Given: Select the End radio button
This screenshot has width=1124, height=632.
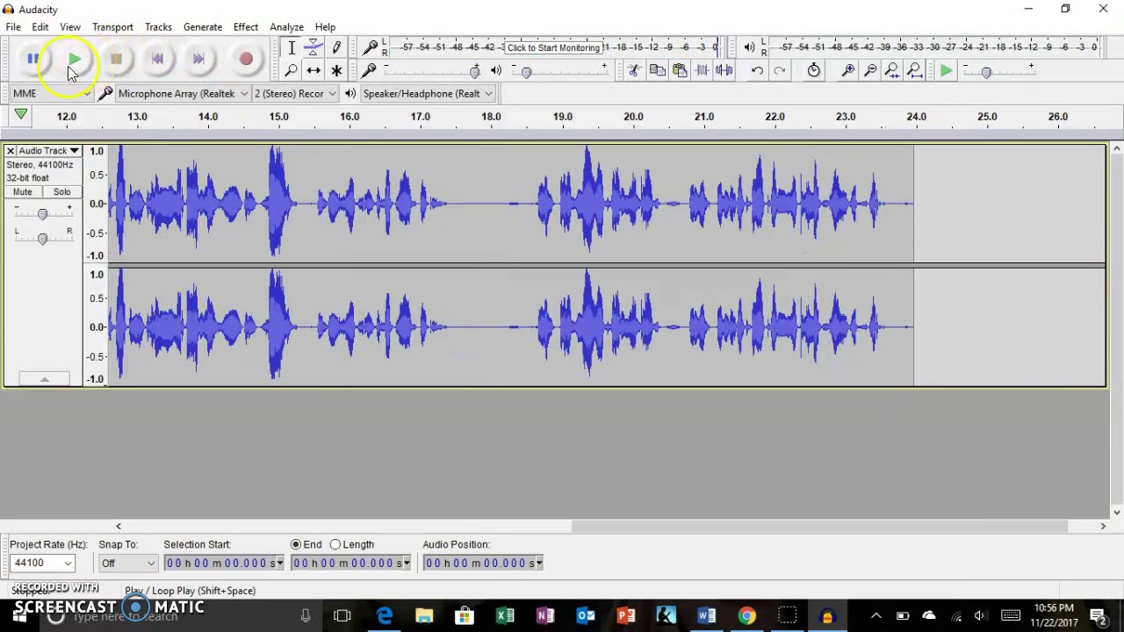Looking at the screenshot, I should coord(296,544).
